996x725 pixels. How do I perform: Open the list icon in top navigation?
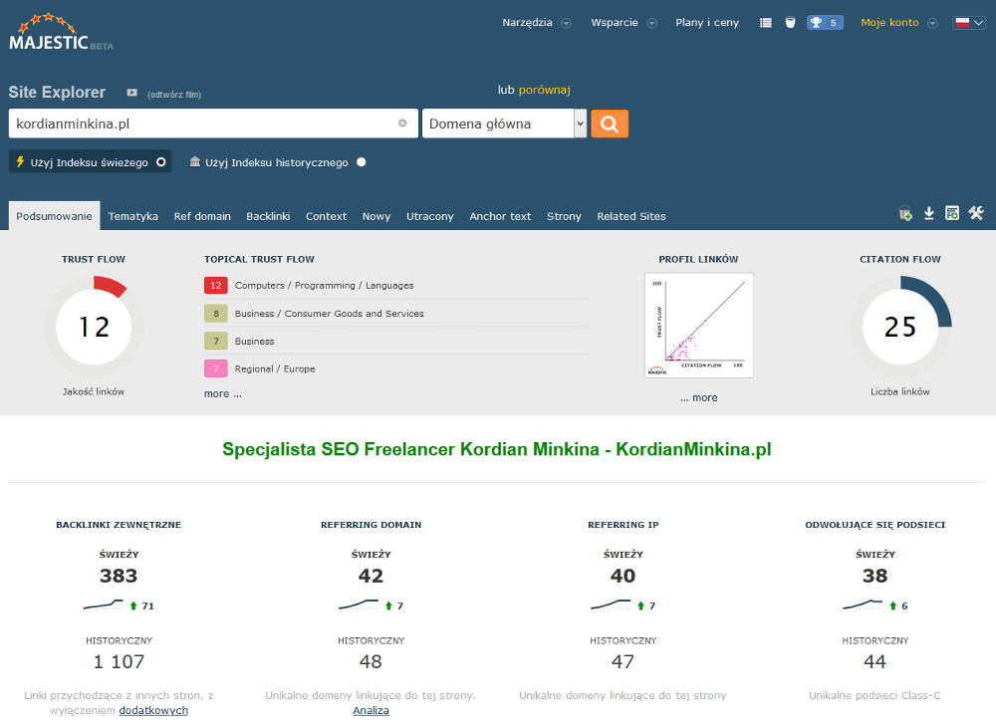click(x=766, y=22)
